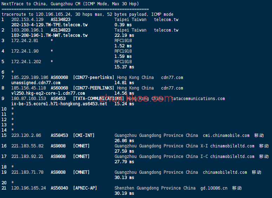272x198 pixels.
Task: Click hostname 103-208-196-1.TW-NWT.telecom.tw
Action: [49, 35]
